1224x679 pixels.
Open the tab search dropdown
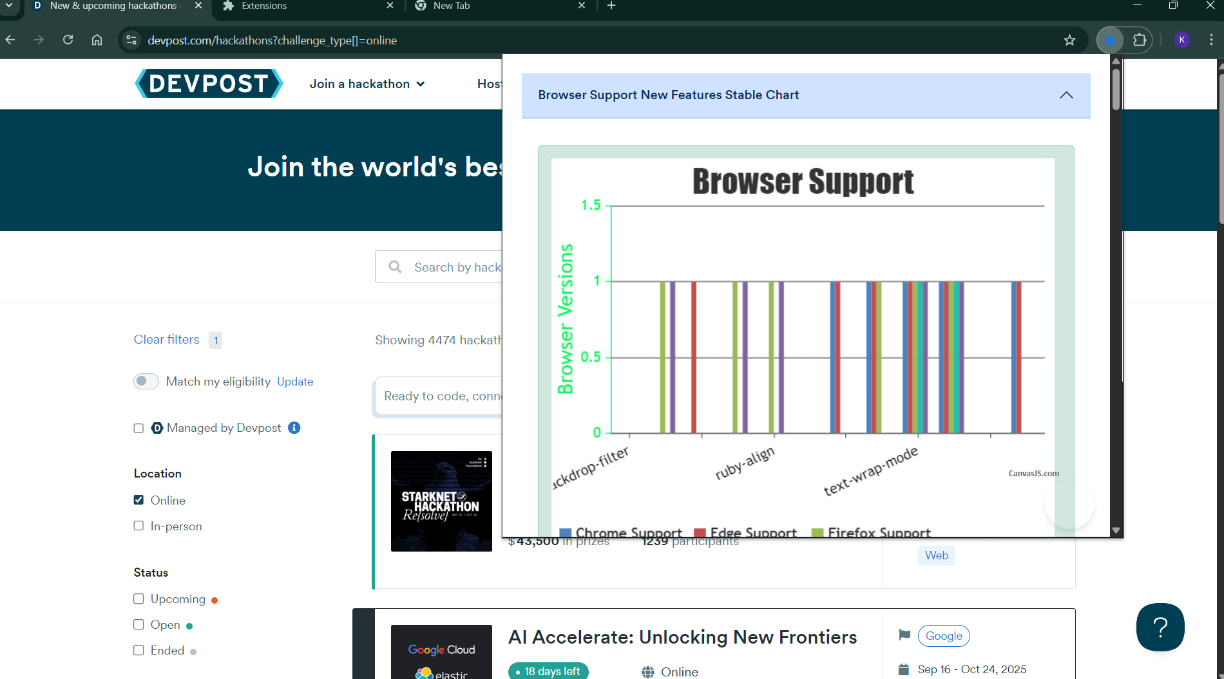[x=9, y=6]
